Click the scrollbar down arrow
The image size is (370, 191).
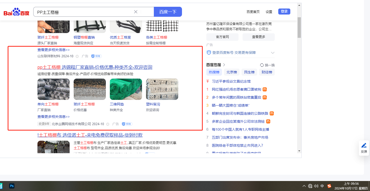click(299, 151)
